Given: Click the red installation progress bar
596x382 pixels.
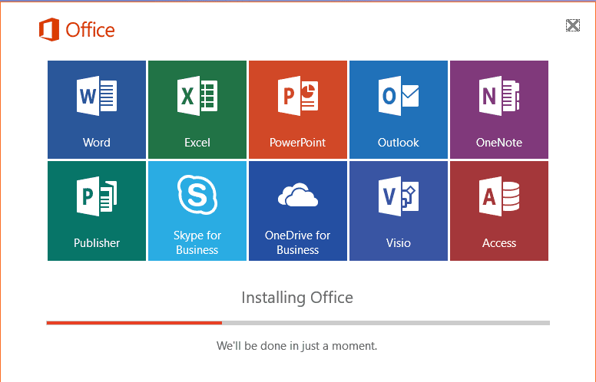Looking at the screenshot, I should coord(134,323).
